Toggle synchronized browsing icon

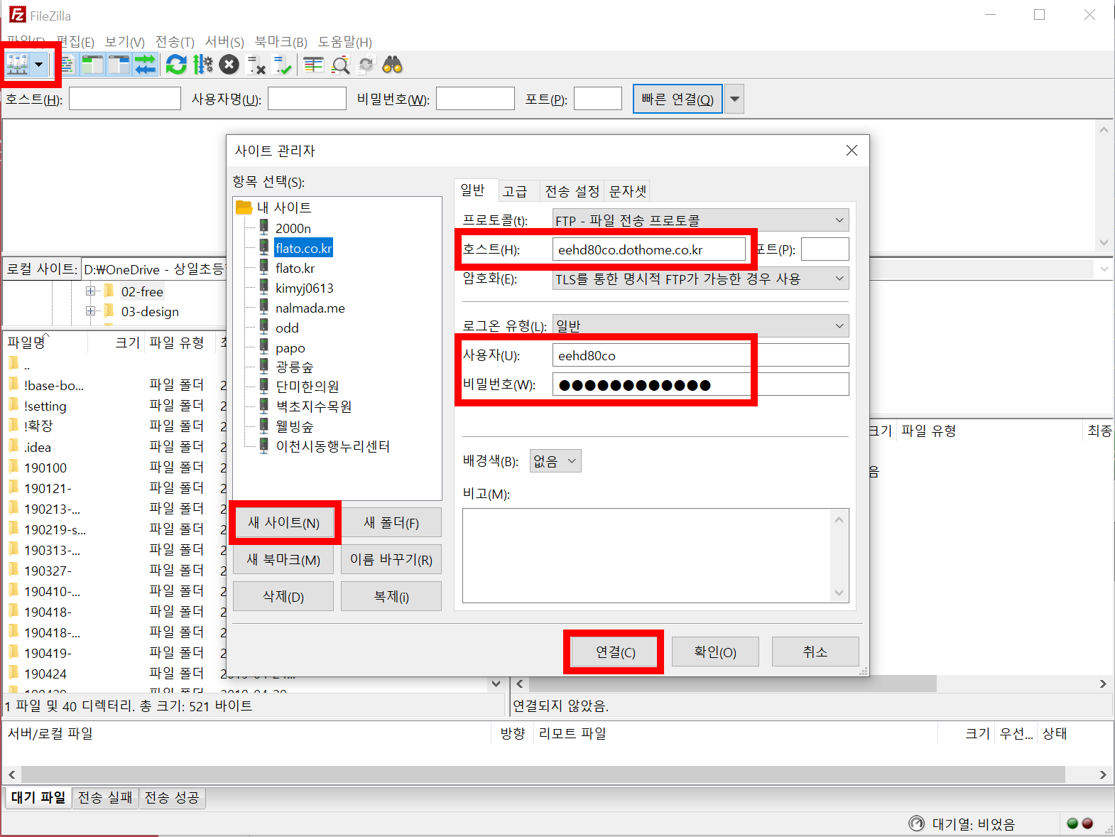pos(366,65)
